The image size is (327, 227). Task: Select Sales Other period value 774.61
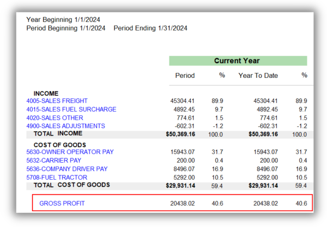pyautogui.click(x=185, y=118)
